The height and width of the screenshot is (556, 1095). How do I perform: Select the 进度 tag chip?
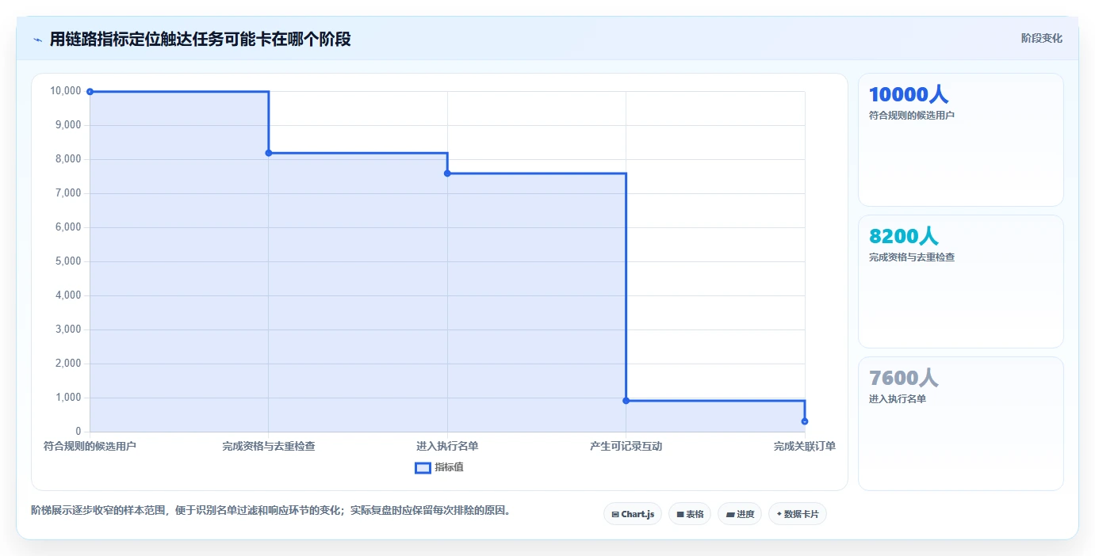[740, 514]
